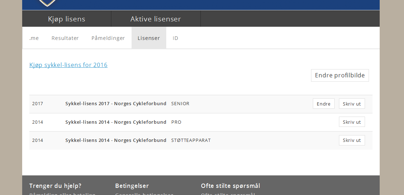Click the 2017 year cell
This screenshot has height=195, width=404.
point(38,104)
